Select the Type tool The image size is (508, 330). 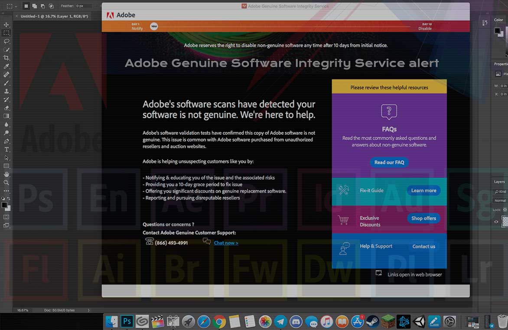(6, 149)
